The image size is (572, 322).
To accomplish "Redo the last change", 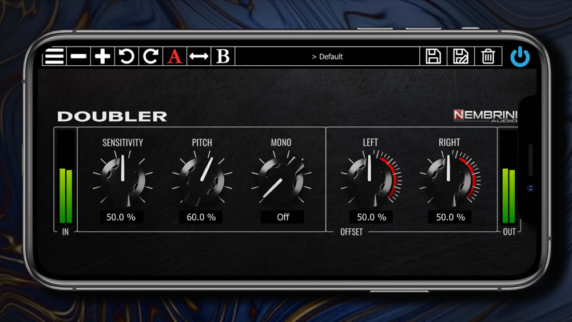I will pos(150,57).
